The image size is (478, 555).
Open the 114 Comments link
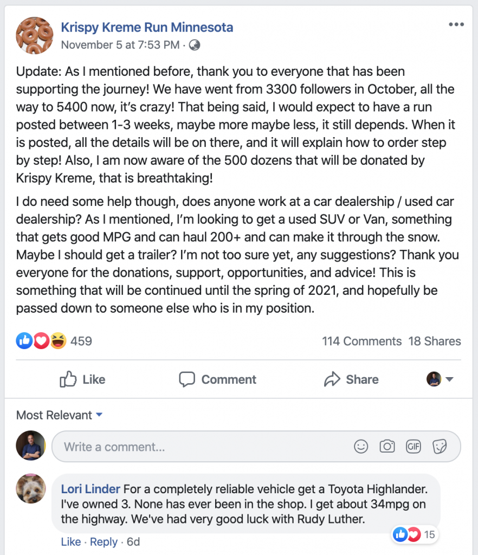tap(361, 341)
